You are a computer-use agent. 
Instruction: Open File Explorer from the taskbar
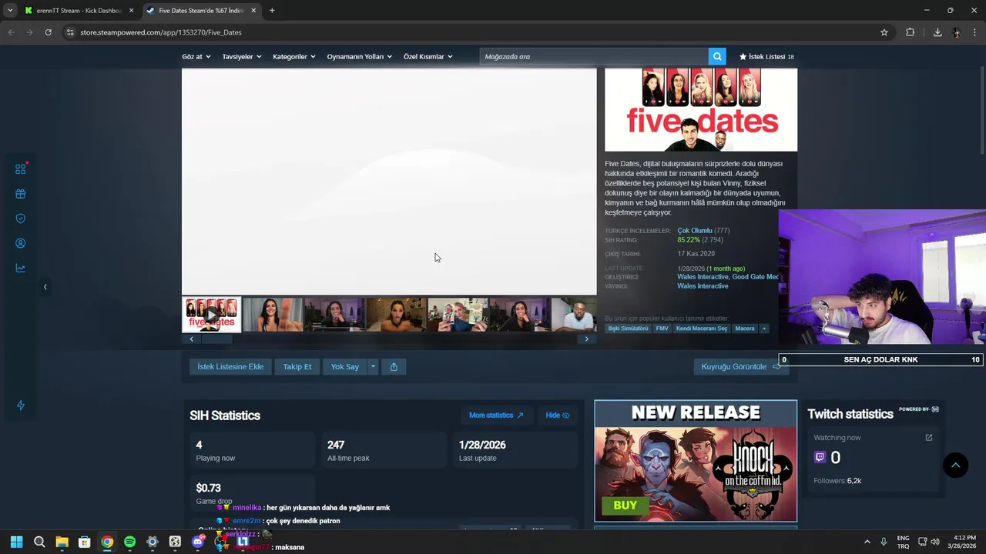[x=62, y=542]
